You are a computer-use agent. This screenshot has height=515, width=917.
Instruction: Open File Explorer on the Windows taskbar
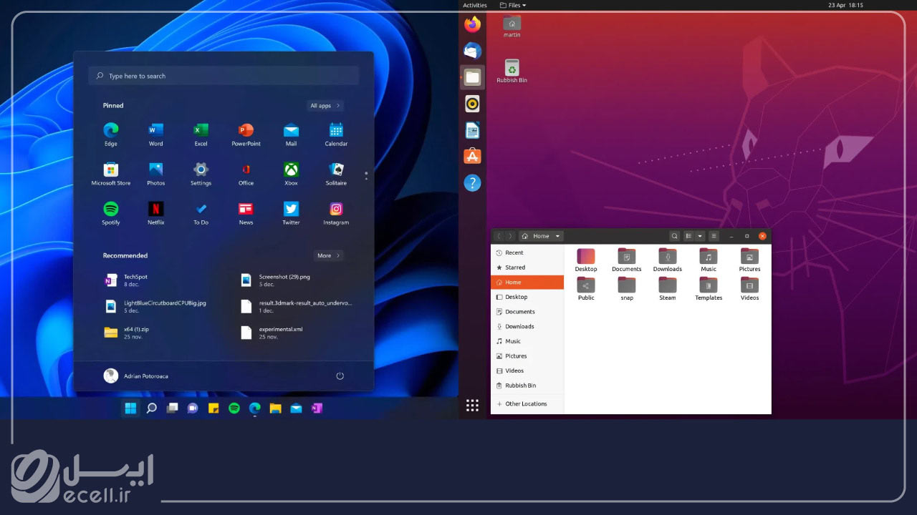[275, 408]
